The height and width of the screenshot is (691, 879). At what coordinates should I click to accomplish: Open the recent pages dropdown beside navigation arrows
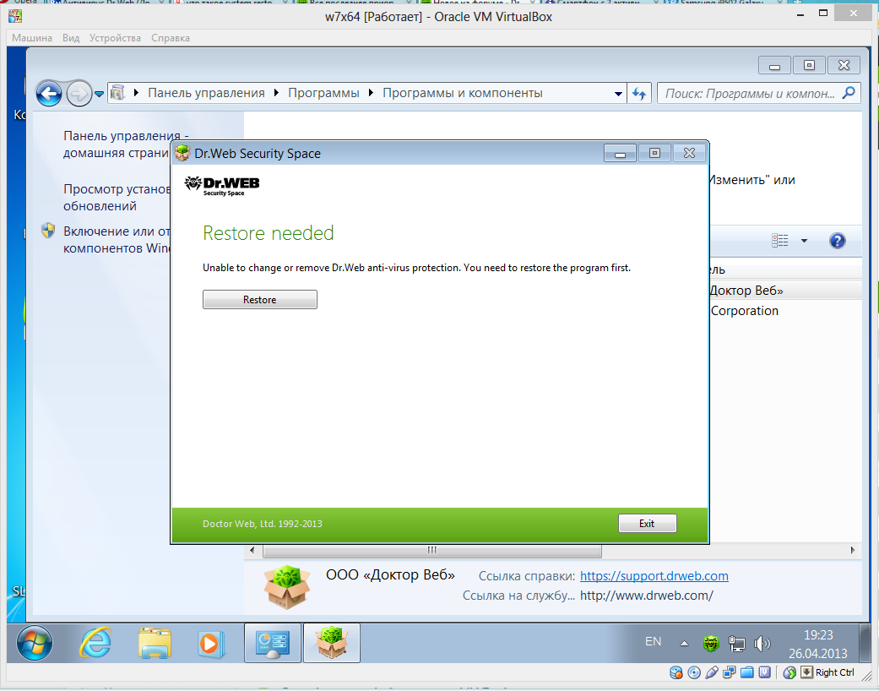click(x=100, y=93)
